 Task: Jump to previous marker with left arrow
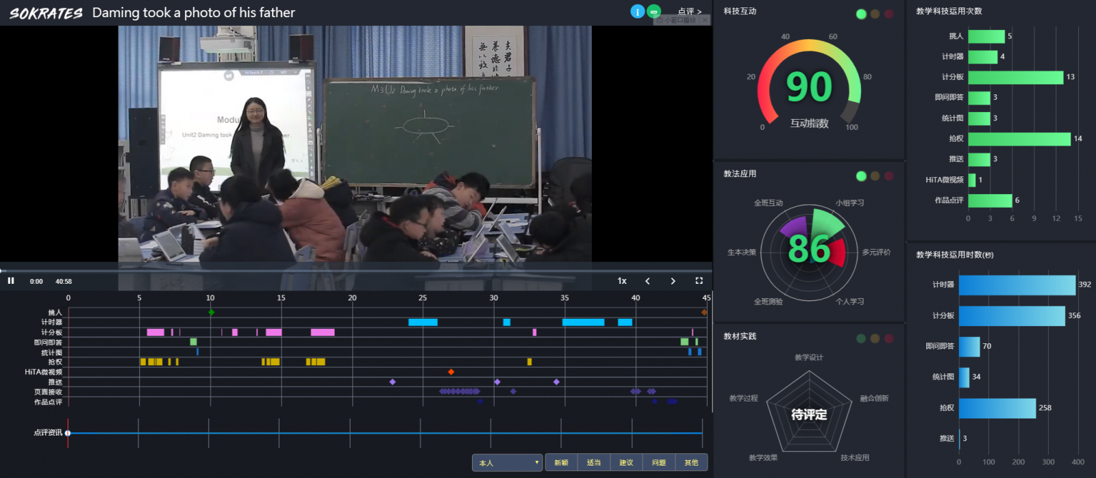(647, 281)
